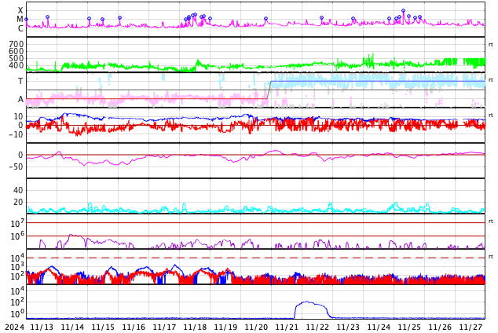
Task: Select the 11/21 date label
Action: [x=287, y=327]
